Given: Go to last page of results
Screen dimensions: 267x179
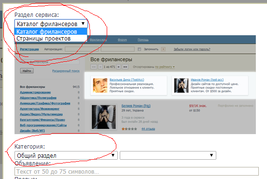Looking at the screenshot, I should 125,67.
